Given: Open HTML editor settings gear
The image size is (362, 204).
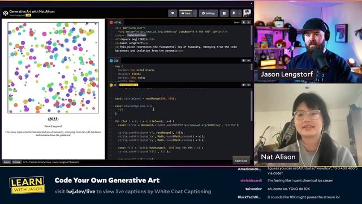Looking at the screenshot, I should 243,22.
